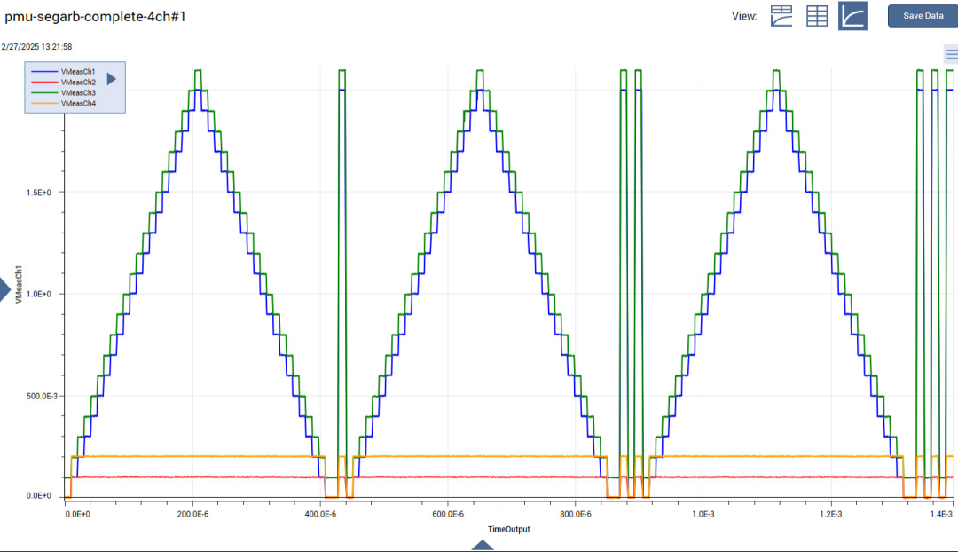Switch to the combined graph and sheet view
Image resolution: width=958 pixels, height=552 pixels.
pos(781,16)
